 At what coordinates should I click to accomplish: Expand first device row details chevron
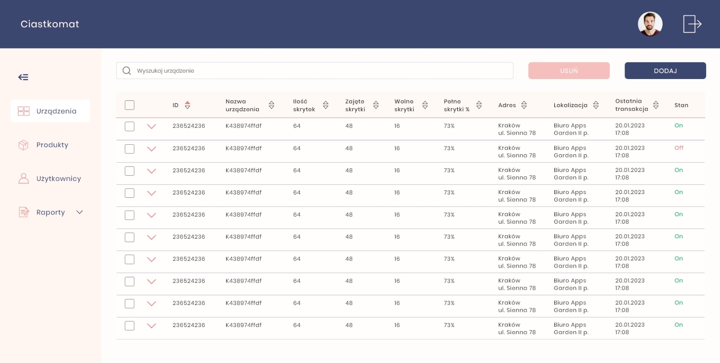152,126
